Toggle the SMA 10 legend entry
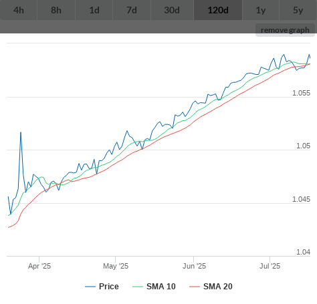The image size is (317, 304). pos(161,287)
